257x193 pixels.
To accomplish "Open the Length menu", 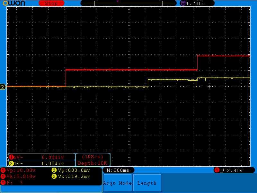I will tap(147, 183).
